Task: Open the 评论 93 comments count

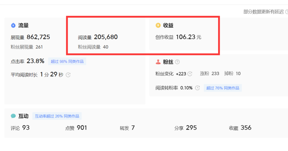Action: (26, 128)
